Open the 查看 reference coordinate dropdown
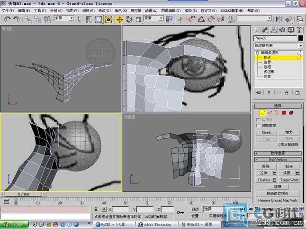Screen dimensions: 306x229 click(x=161, y=18)
